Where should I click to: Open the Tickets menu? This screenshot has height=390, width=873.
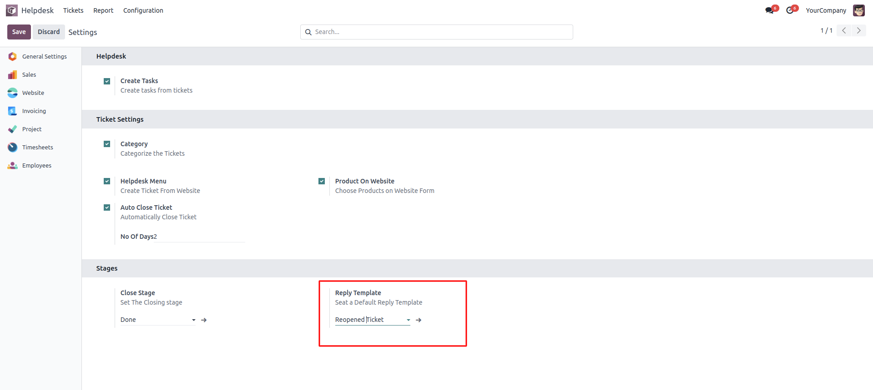coord(73,10)
